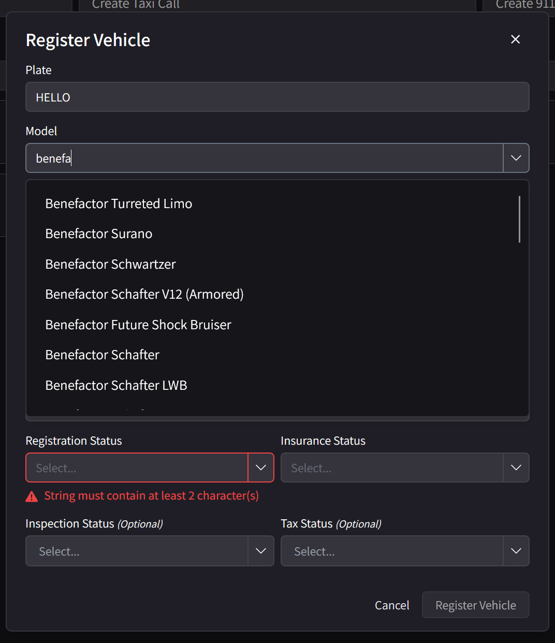The height and width of the screenshot is (643, 555).
Task: Click the Registration Status select field
Action: [137, 468]
